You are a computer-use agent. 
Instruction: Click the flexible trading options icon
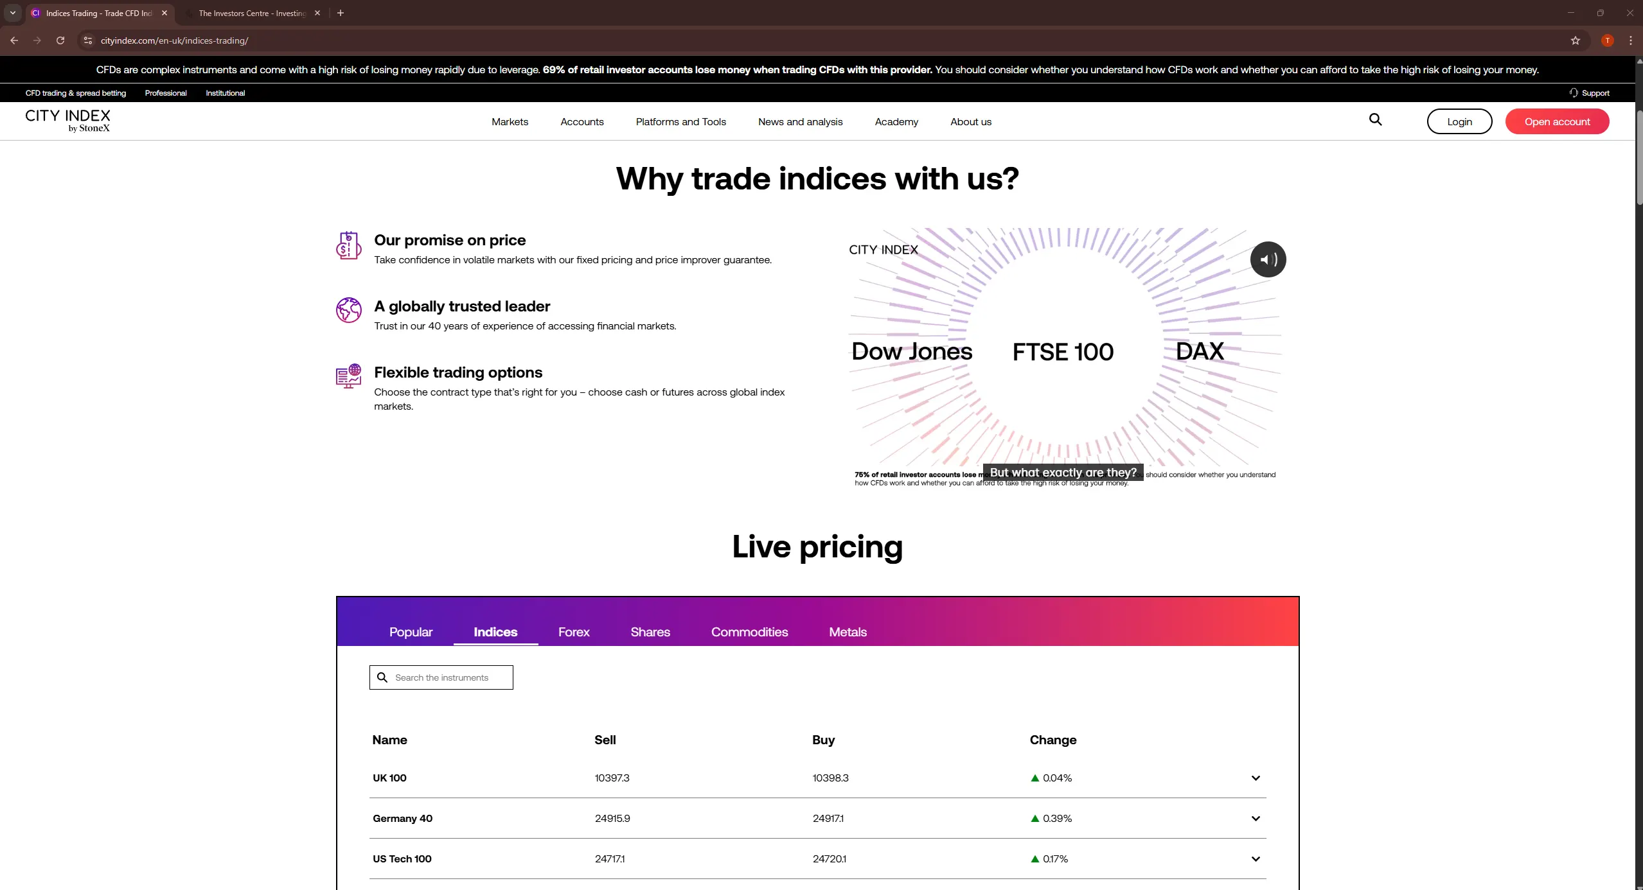coord(349,376)
